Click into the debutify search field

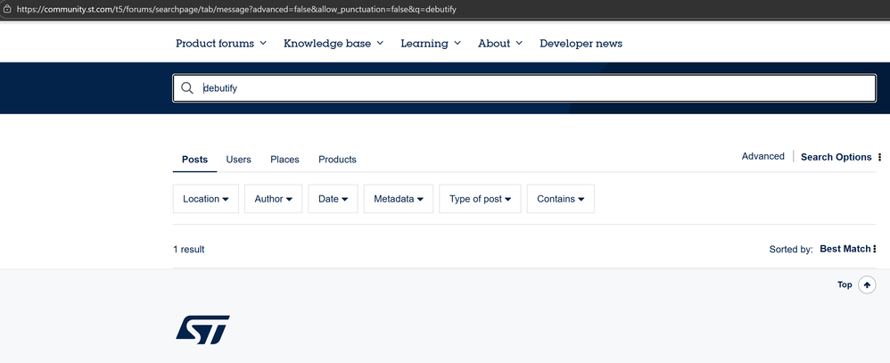(x=523, y=88)
